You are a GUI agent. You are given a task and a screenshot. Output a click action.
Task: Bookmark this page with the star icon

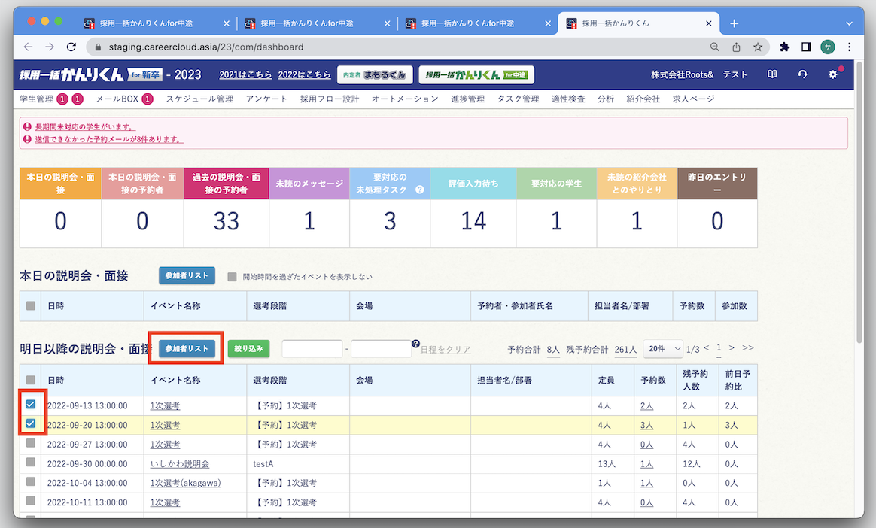point(758,47)
